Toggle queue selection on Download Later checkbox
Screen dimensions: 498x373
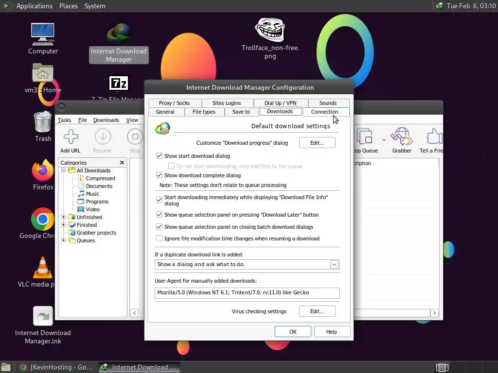click(159, 214)
